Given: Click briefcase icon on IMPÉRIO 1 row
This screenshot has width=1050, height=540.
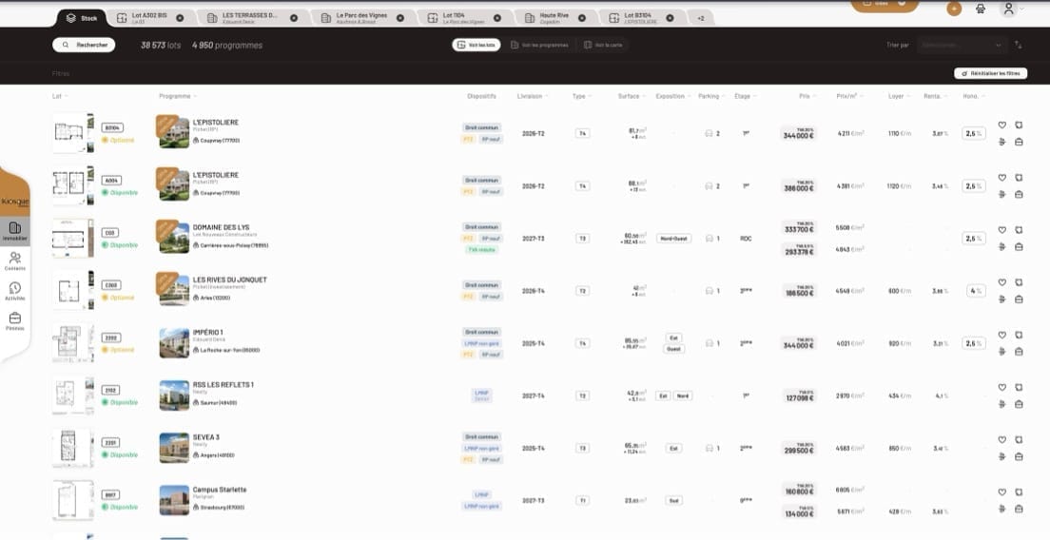Looking at the screenshot, I should tap(1019, 352).
